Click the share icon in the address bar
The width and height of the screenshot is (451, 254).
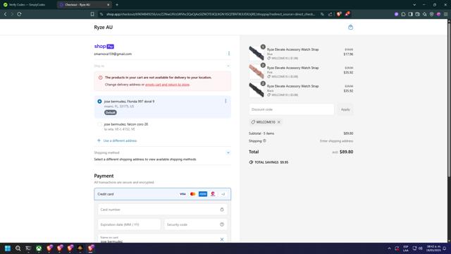click(x=330, y=14)
